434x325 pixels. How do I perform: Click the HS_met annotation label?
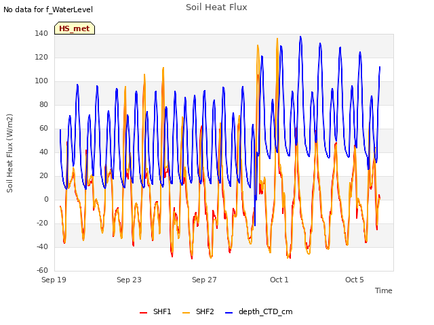(75, 28)
